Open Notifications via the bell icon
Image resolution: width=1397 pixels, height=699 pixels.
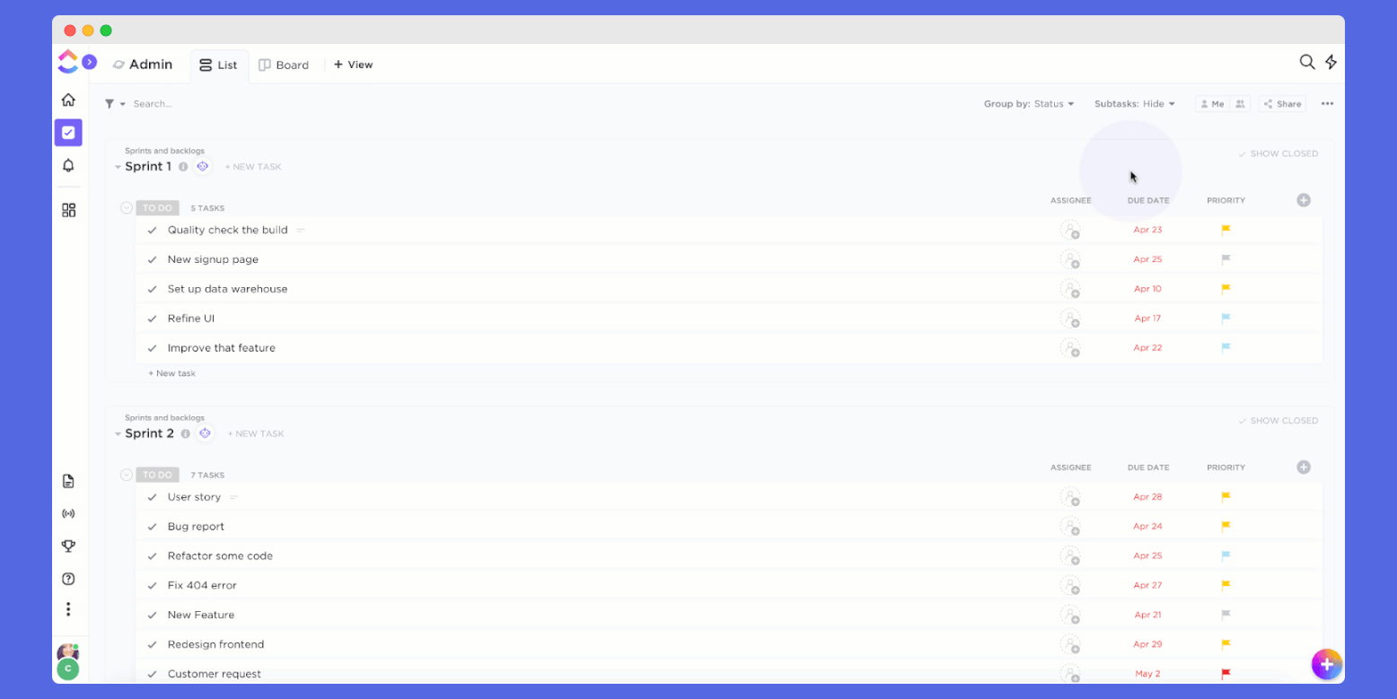coord(68,165)
